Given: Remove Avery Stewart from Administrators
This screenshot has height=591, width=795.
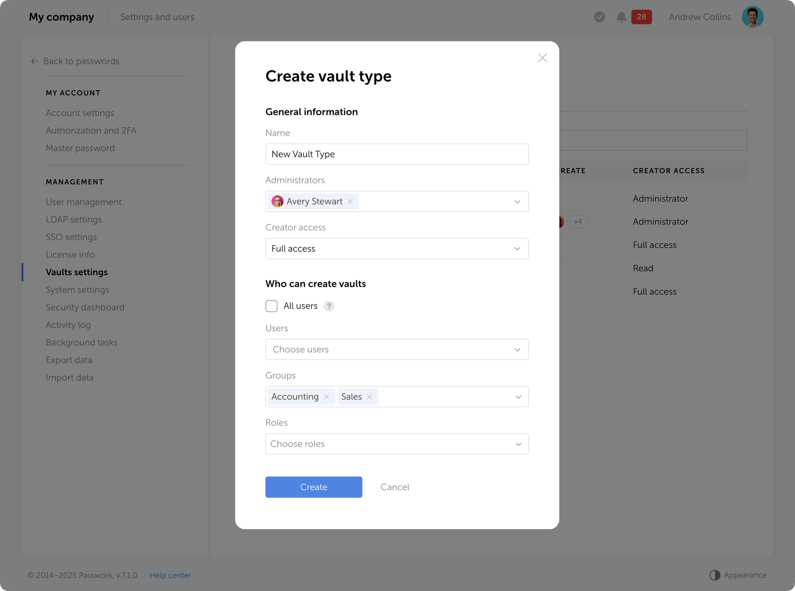Looking at the screenshot, I should point(350,201).
